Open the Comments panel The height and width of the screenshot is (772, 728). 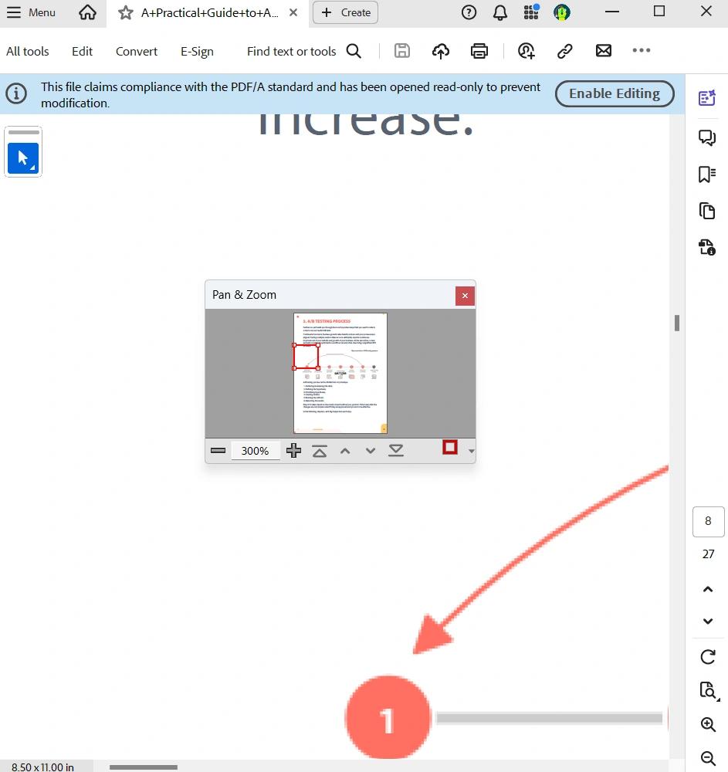[707, 138]
